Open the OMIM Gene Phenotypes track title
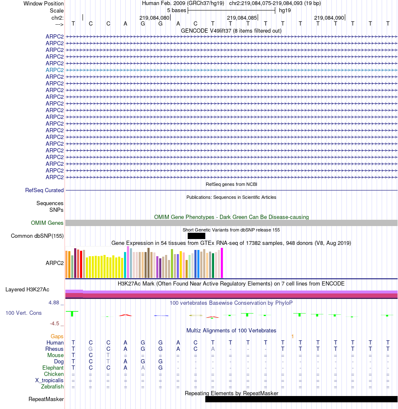 pos(231,217)
